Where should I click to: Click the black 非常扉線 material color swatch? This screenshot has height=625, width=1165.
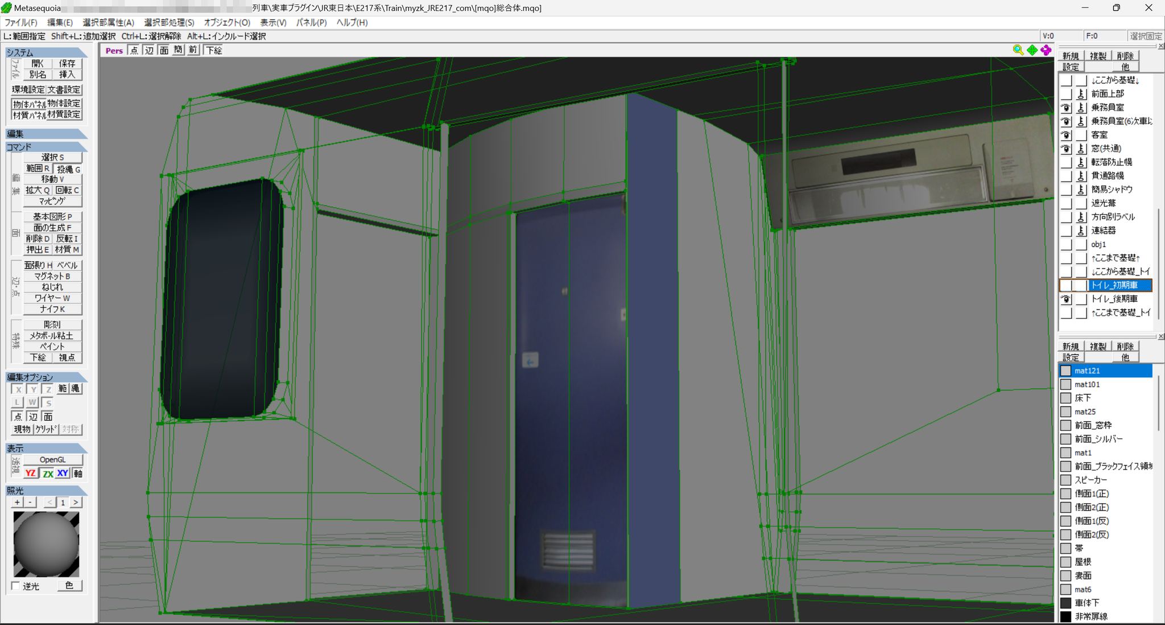[x=1066, y=616]
